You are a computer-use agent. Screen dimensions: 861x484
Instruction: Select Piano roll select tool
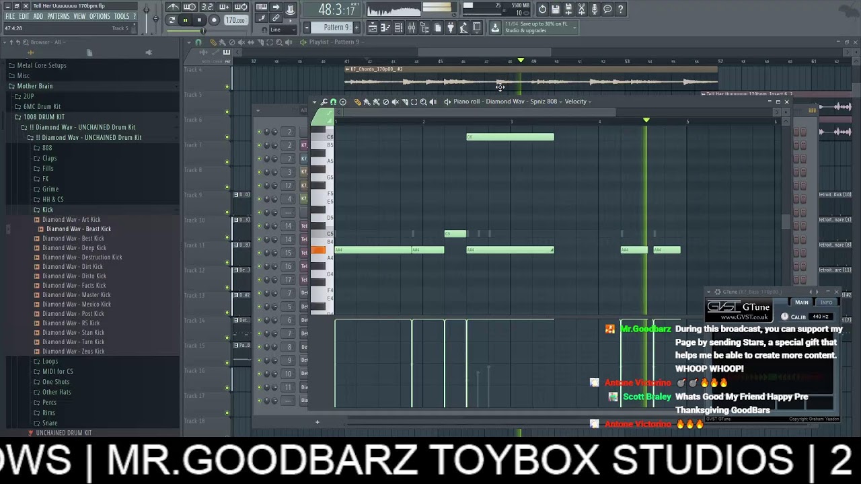tap(414, 102)
